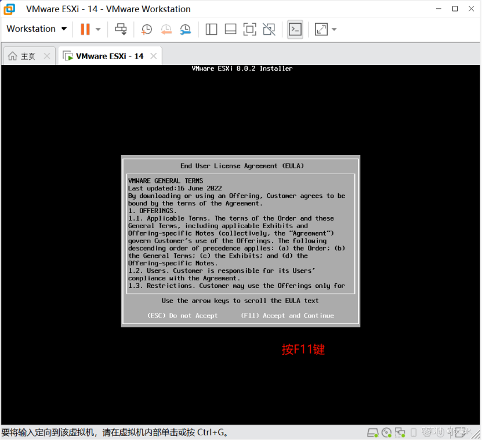Open the snapshot manager icon
482x440 pixels.
point(186,30)
